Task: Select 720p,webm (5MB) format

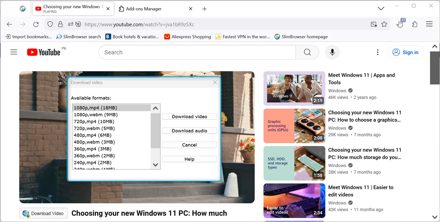Action: click(112, 128)
